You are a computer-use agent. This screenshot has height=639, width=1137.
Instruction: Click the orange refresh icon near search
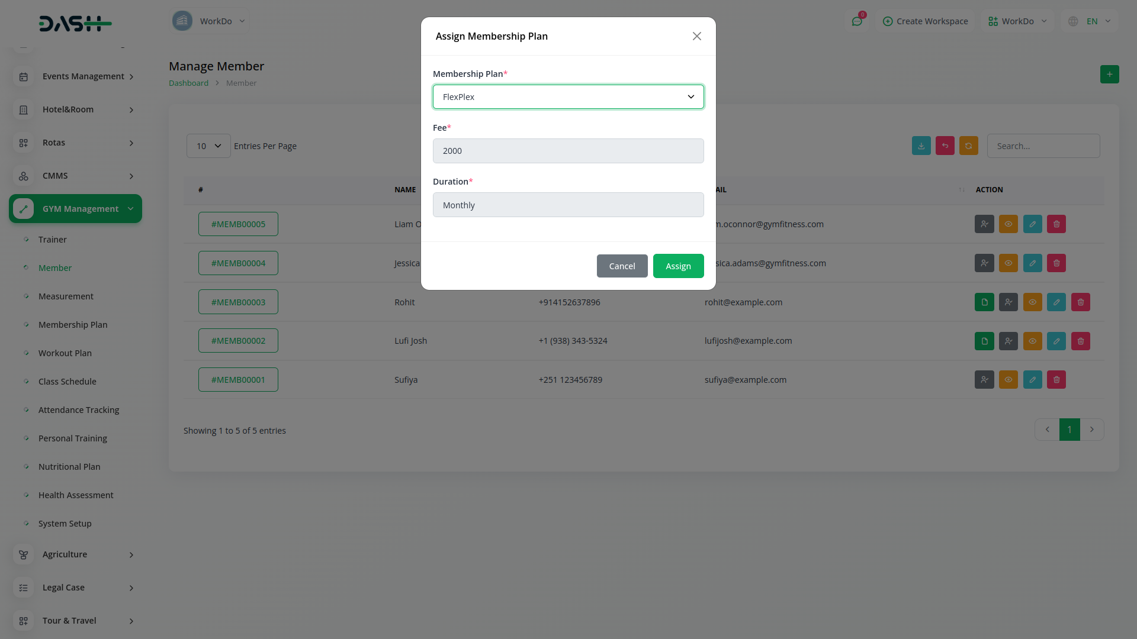[968, 146]
